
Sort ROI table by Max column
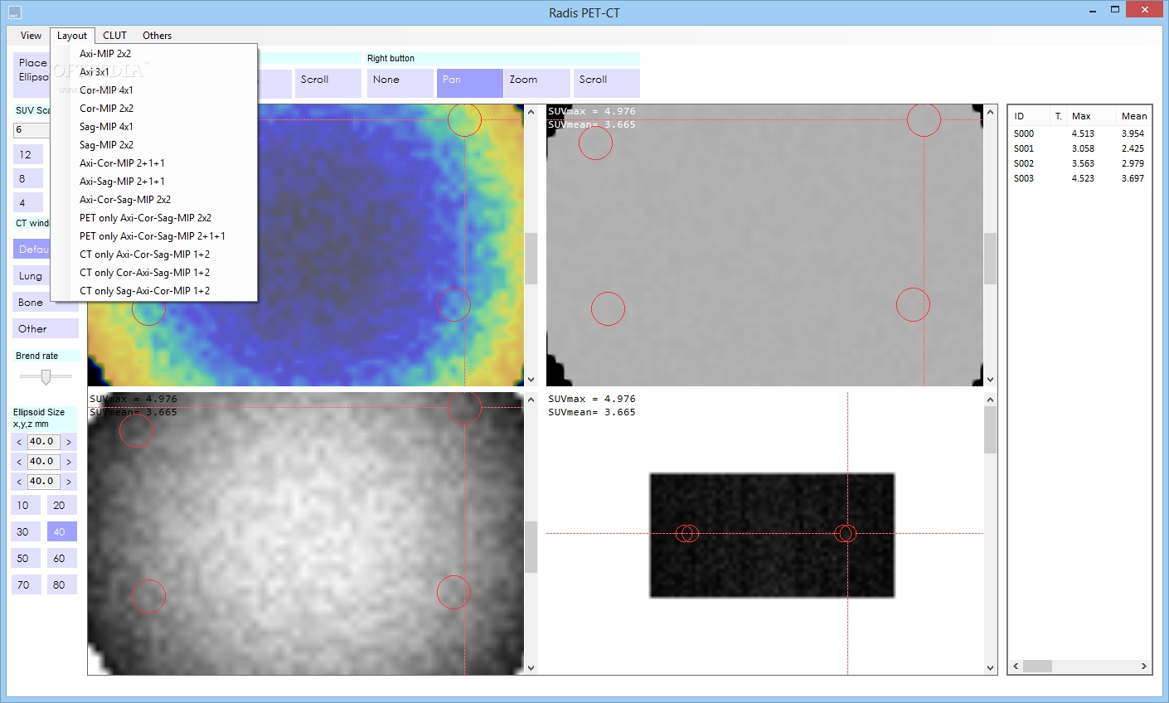[x=1091, y=116]
